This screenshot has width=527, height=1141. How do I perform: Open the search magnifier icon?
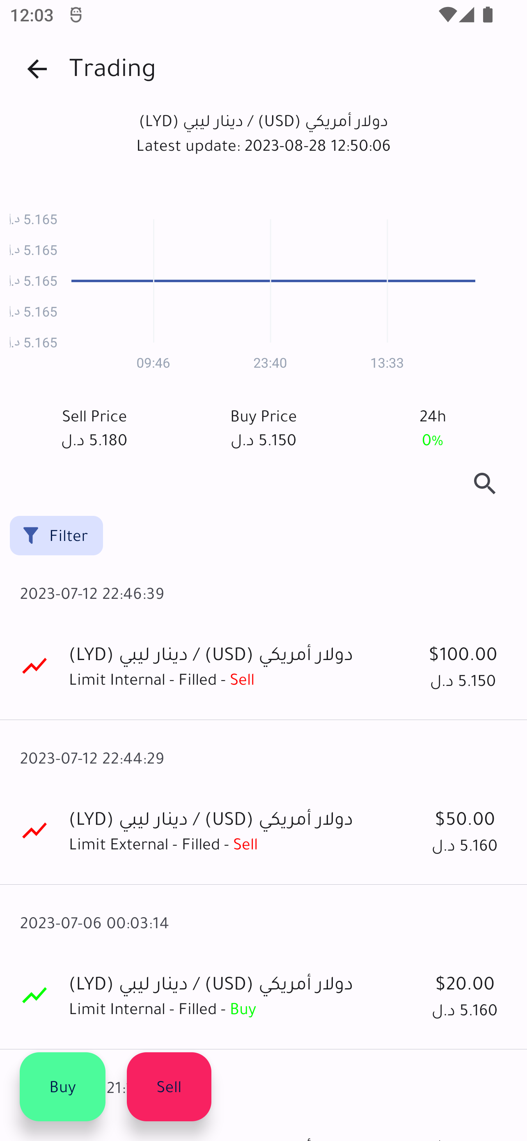point(485,483)
